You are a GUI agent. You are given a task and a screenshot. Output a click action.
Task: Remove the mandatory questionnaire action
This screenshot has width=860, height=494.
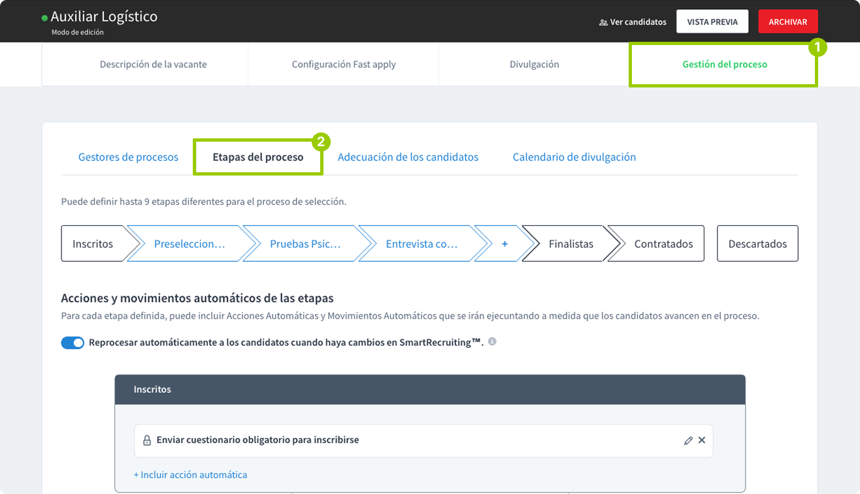702,440
